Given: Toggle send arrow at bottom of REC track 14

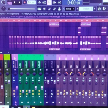Looking at the screenshot, I should 72,102.
